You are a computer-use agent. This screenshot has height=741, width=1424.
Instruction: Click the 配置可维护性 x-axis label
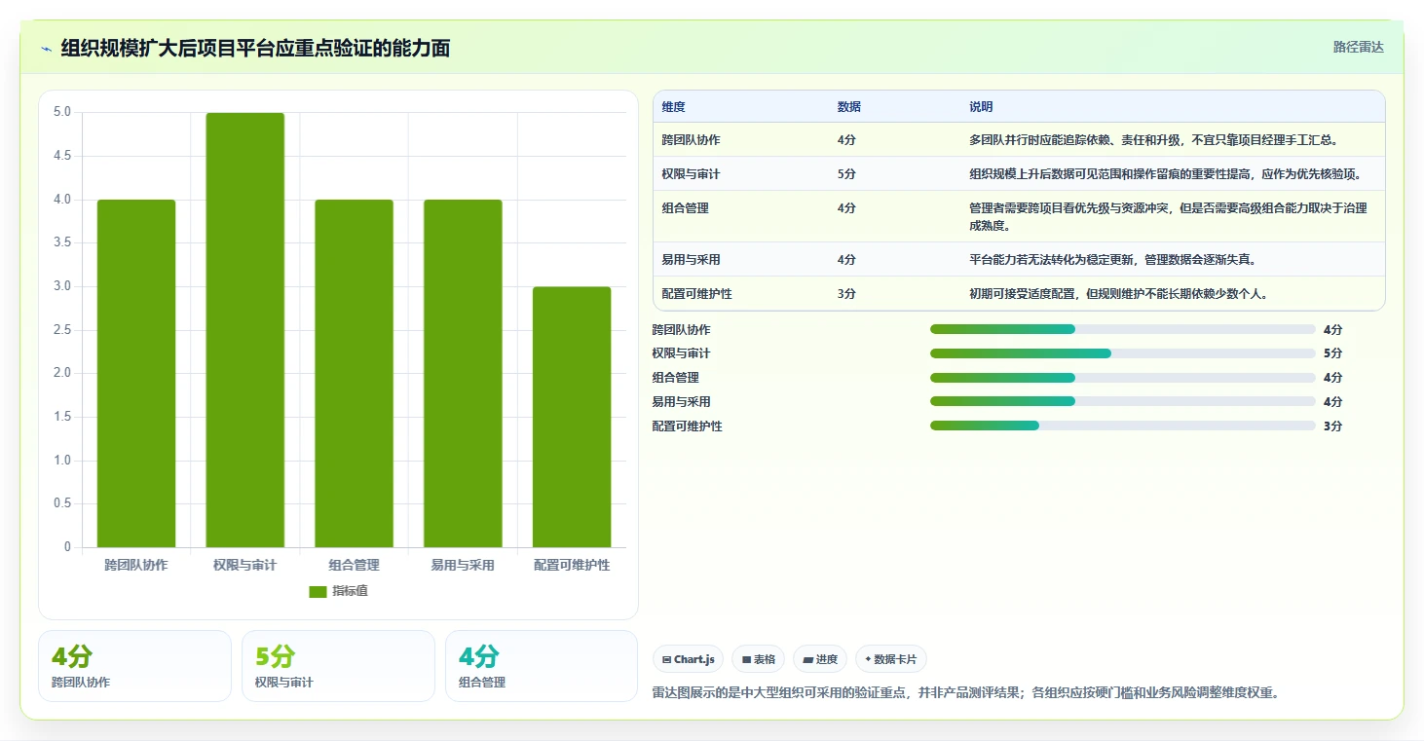click(x=572, y=565)
